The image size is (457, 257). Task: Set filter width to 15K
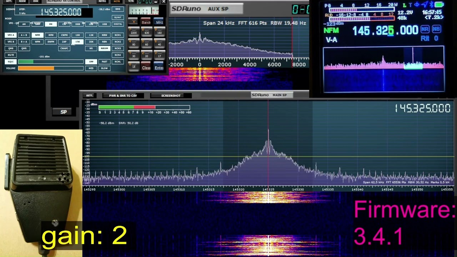(77, 41)
